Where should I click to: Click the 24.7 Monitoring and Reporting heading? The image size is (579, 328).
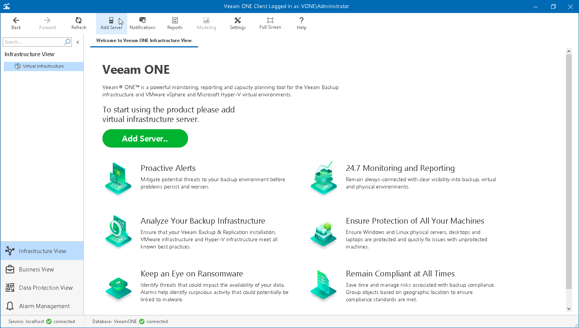(x=400, y=168)
